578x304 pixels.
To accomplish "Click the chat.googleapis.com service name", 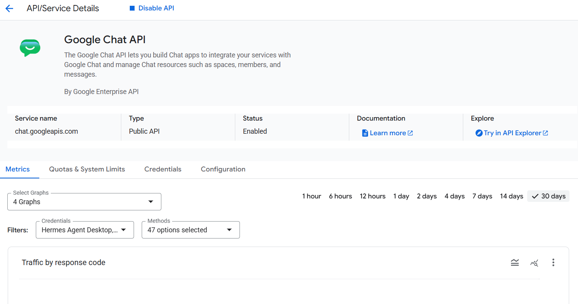I will click(x=47, y=131).
